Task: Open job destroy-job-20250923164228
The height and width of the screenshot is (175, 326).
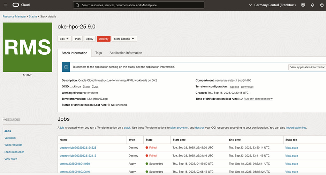Action: coord(78,147)
